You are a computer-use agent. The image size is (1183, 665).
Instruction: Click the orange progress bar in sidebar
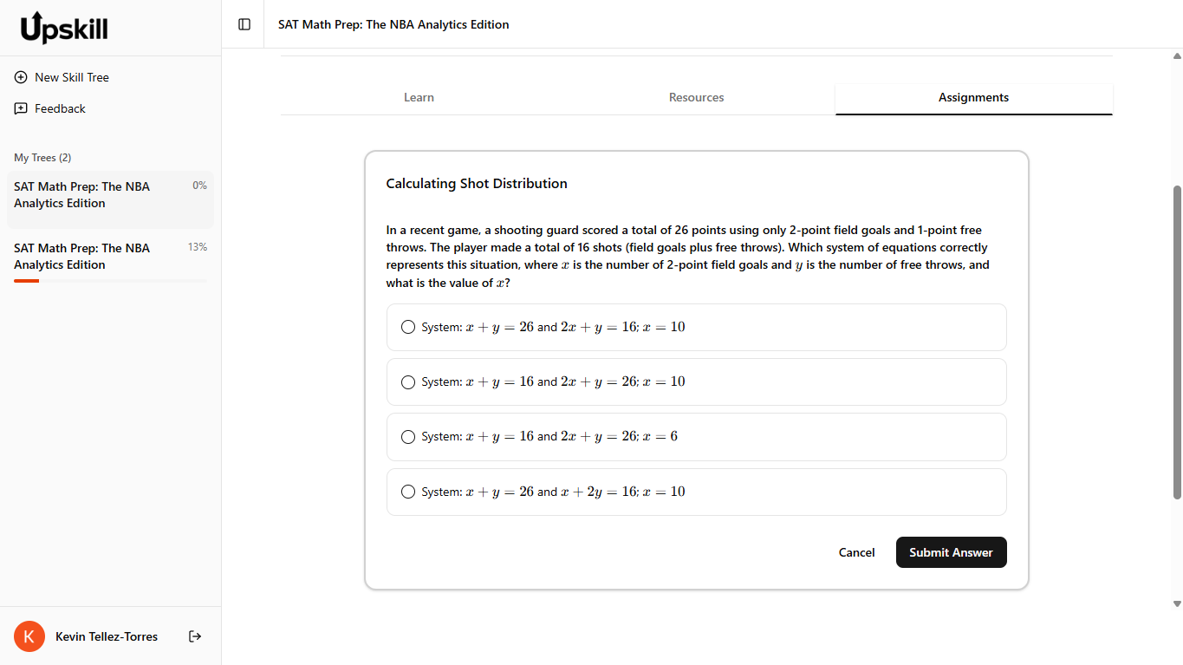point(27,281)
